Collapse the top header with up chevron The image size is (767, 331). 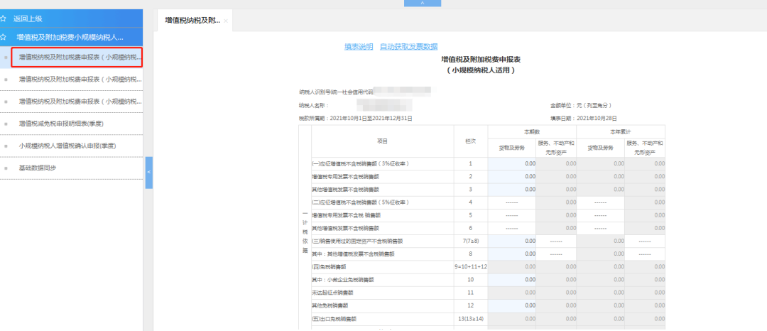[423, 3]
